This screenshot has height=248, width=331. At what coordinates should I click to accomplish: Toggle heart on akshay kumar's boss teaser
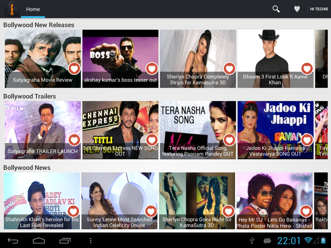tap(152, 68)
